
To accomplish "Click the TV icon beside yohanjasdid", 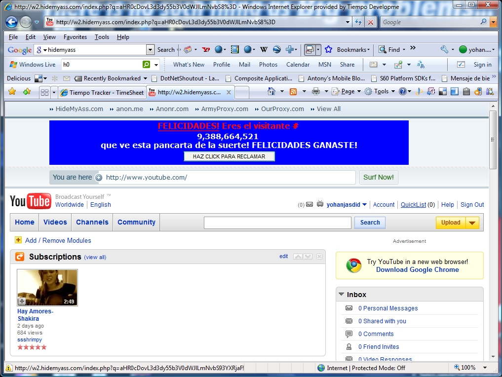I will click(320, 204).
